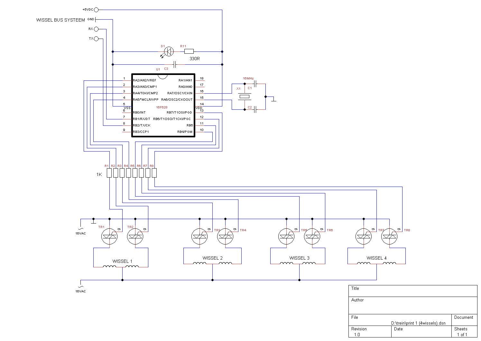Click the R11 330R resistor
The image size is (481, 341).
pyautogui.click(x=189, y=51)
